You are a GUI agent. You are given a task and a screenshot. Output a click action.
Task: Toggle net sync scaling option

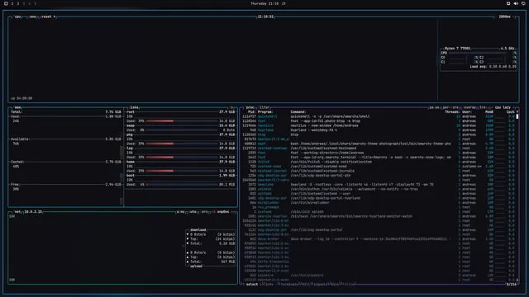click(x=181, y=212)
